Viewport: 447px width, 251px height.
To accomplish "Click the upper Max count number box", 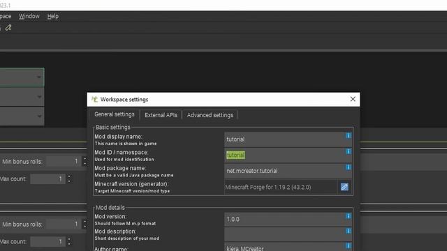I will tap(48, 178).
